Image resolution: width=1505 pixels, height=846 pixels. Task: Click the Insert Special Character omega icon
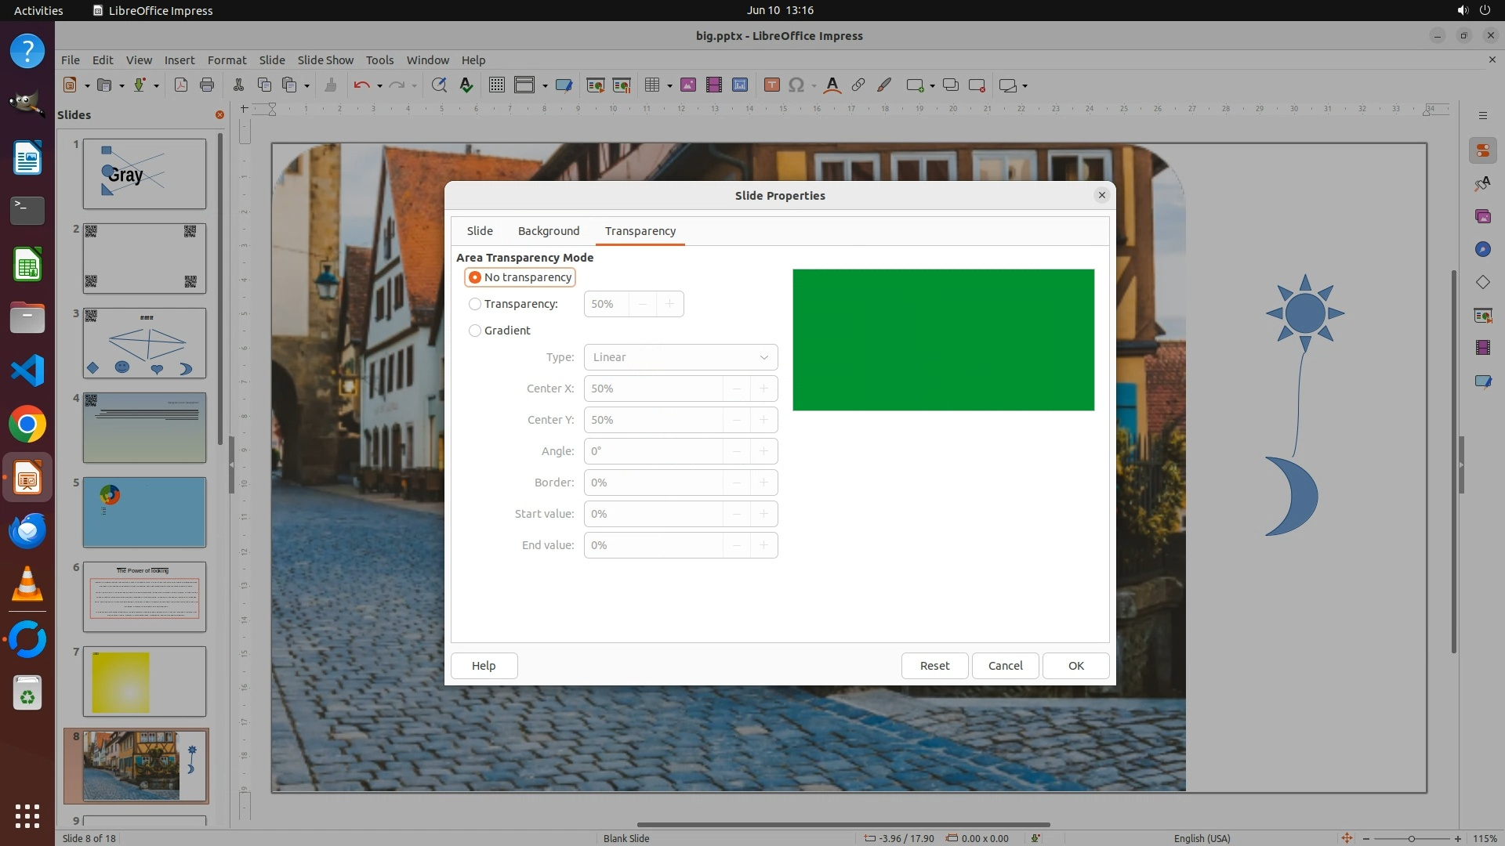796,85
